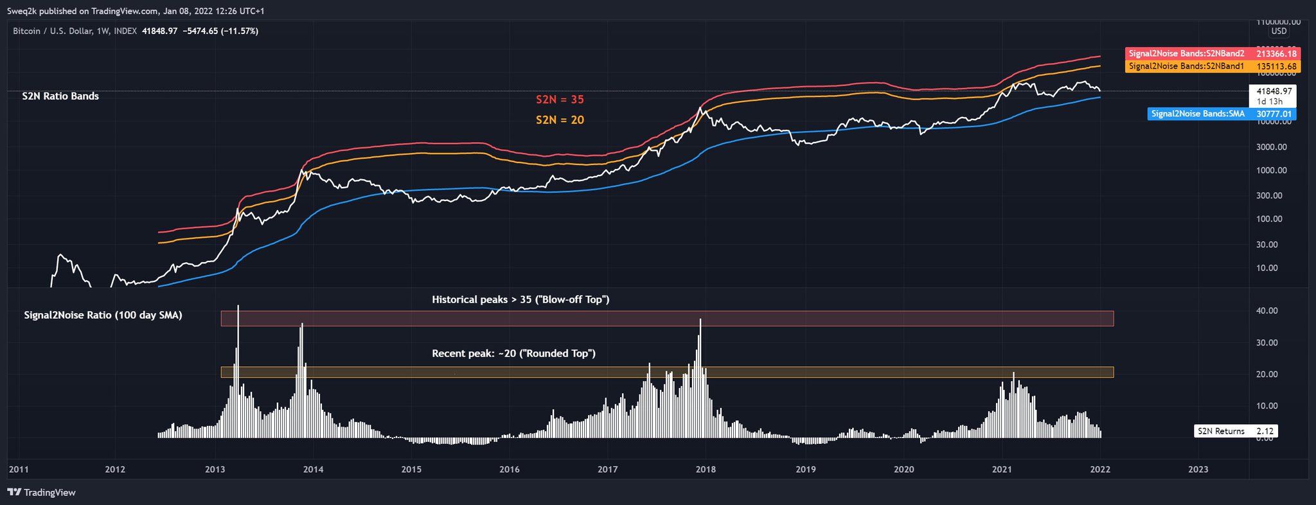Click the orange rounded top zone rectangle

click(667, 372)
